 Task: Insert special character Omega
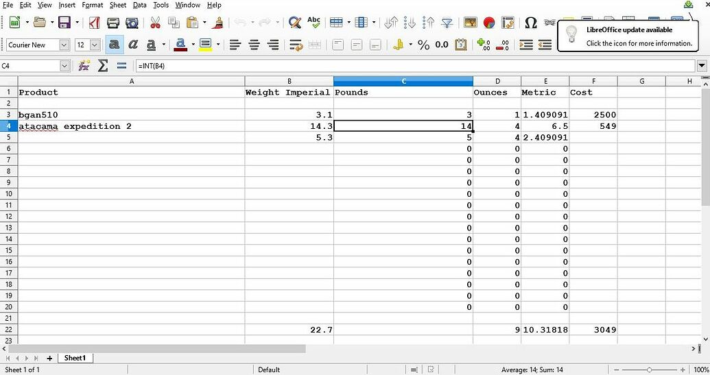tap(531, 22)
